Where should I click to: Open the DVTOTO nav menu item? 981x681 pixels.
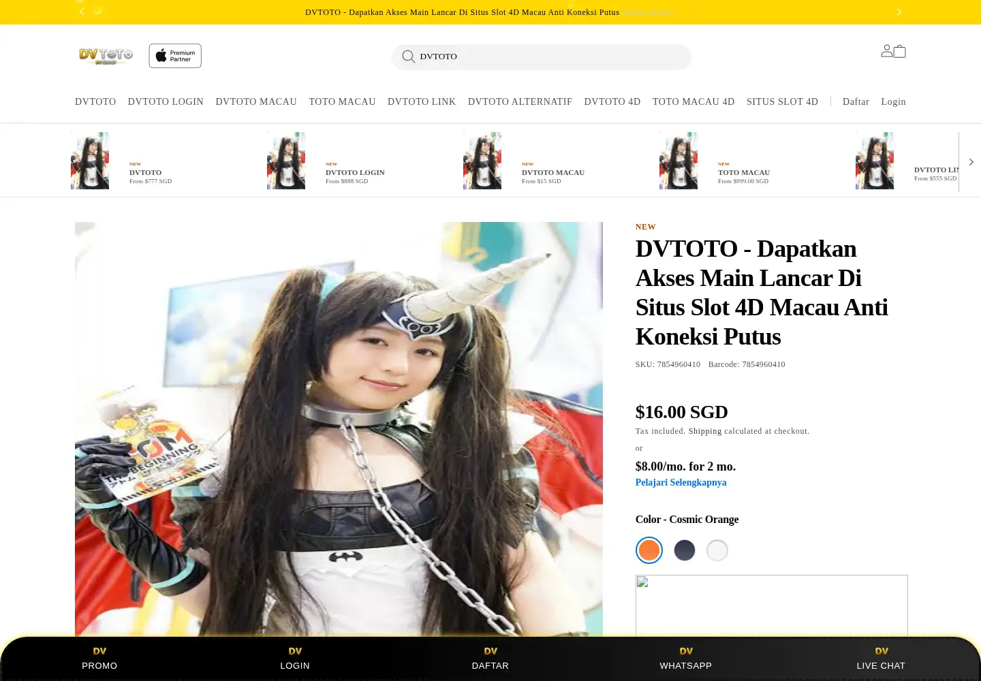click(95, 101)
